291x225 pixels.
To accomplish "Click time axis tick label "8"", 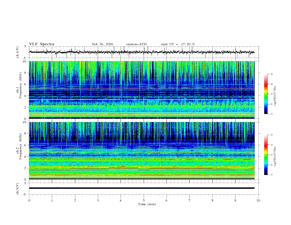I will [212, 200].
